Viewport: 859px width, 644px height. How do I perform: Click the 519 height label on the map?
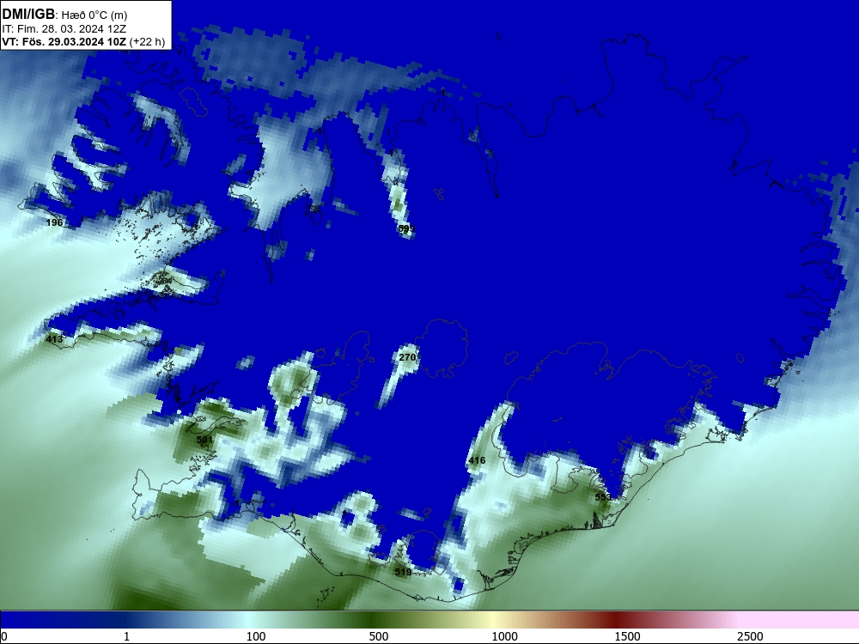(x=403, y=572)
